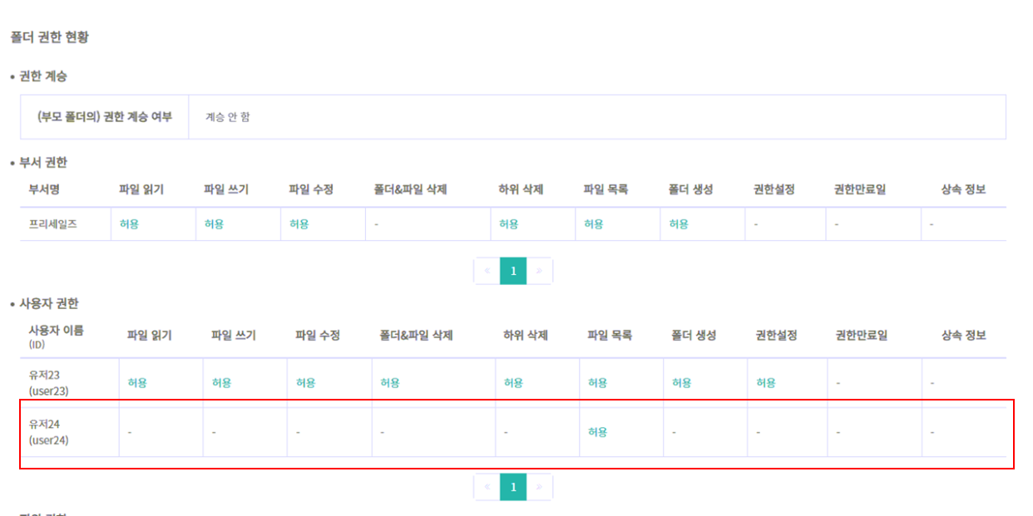Click 유저24 (user24) user row name
This screenshot has height=516, width=1033.
pos(49,432)
